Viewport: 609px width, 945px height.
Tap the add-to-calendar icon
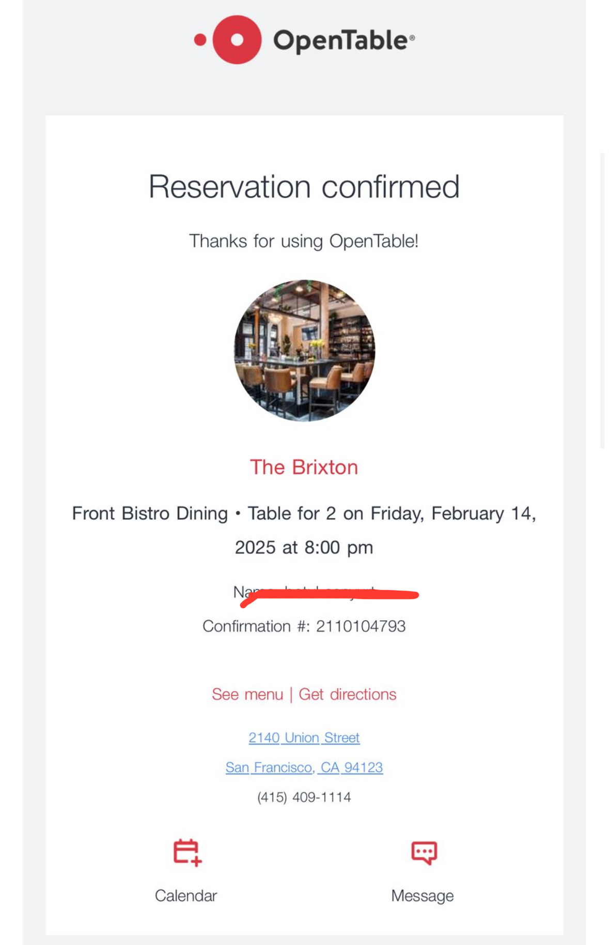coord(187,852)
